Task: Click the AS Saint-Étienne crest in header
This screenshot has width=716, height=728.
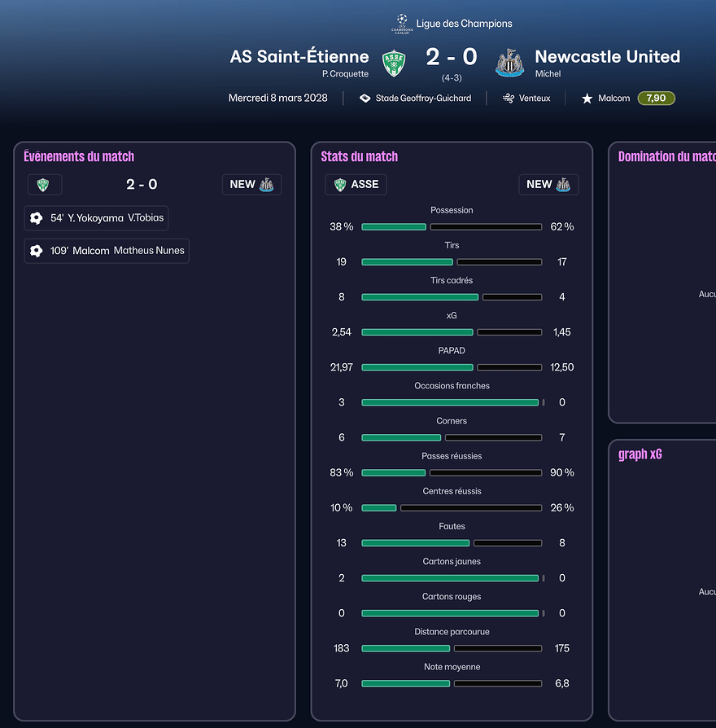Action: pos(394,63)
